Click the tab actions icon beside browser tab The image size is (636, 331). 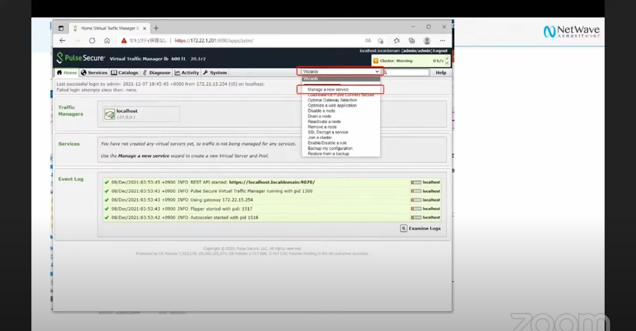pyautogui.click(x=61, y=28)
